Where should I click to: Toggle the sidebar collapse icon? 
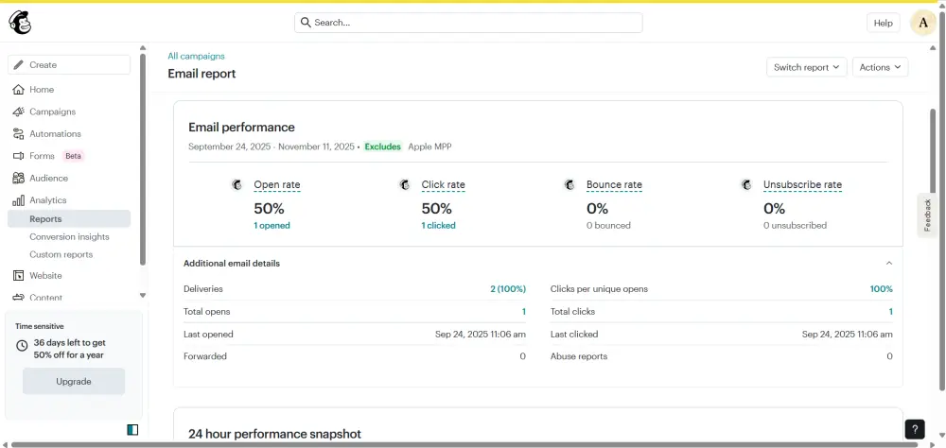tap(132, 430)
